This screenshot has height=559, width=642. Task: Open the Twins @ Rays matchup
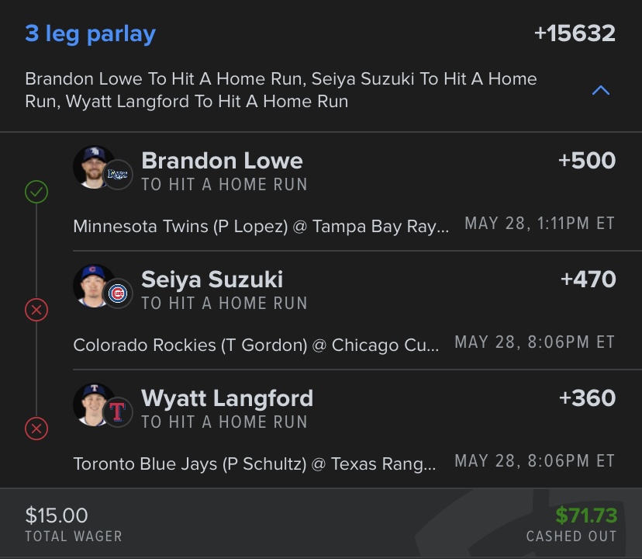261,226
